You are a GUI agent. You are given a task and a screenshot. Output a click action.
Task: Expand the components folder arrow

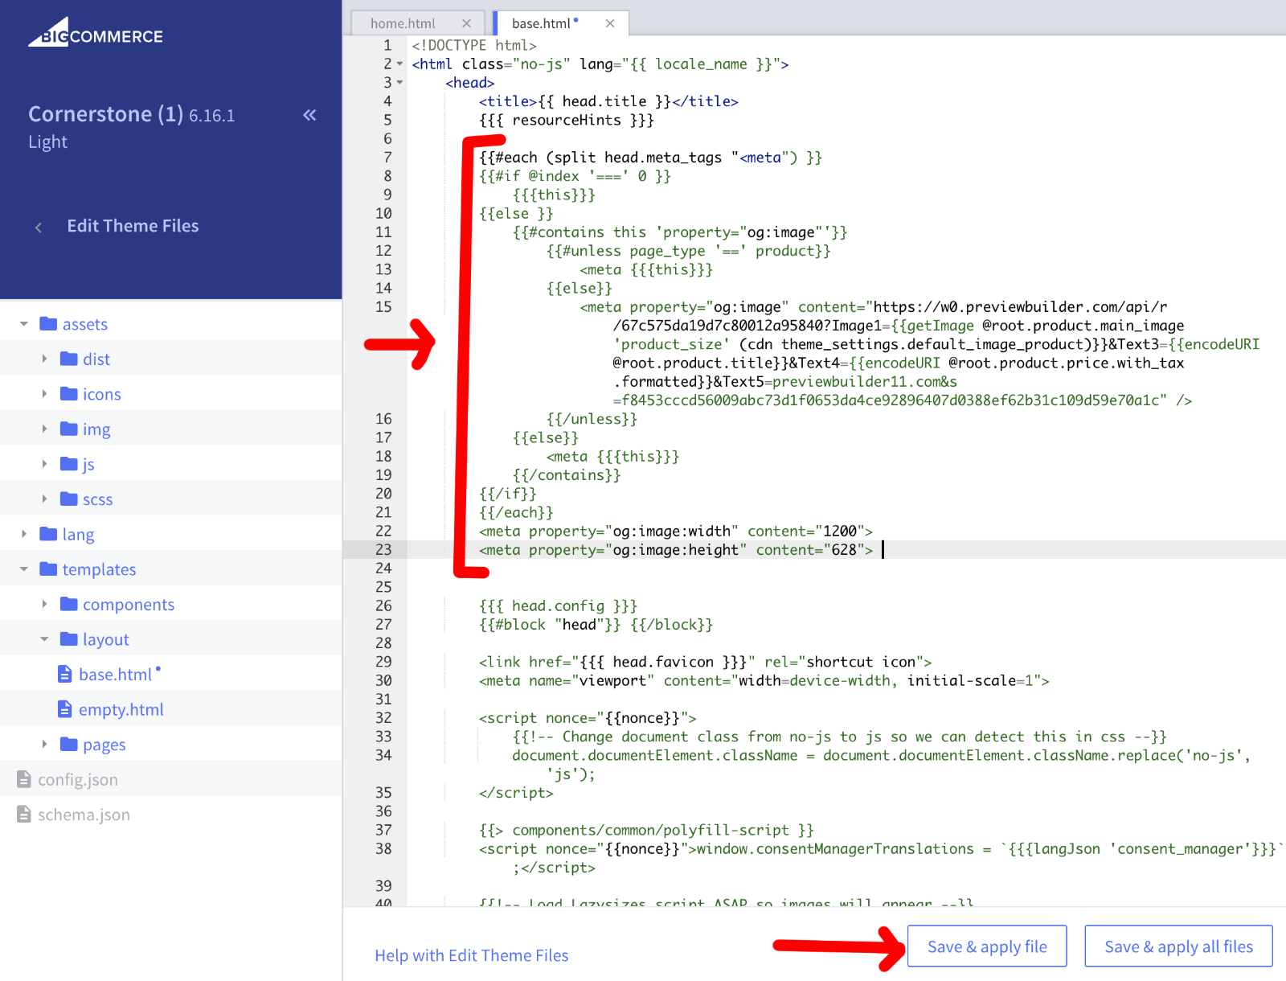[x=44, y=604]
